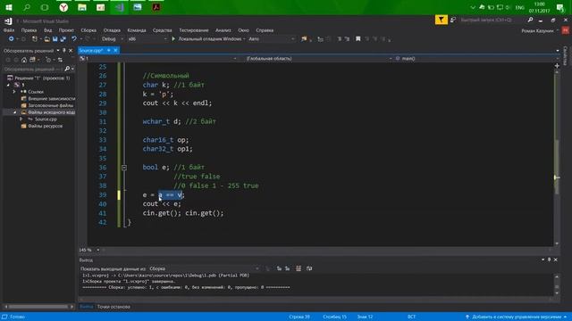Click the Solution Explorer horizontal scrollbar

coord(38,307)
